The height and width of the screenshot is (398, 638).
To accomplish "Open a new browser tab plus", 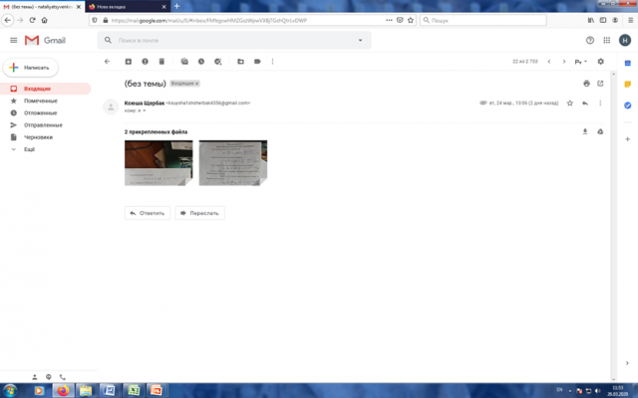I will (x=176, y=6).
